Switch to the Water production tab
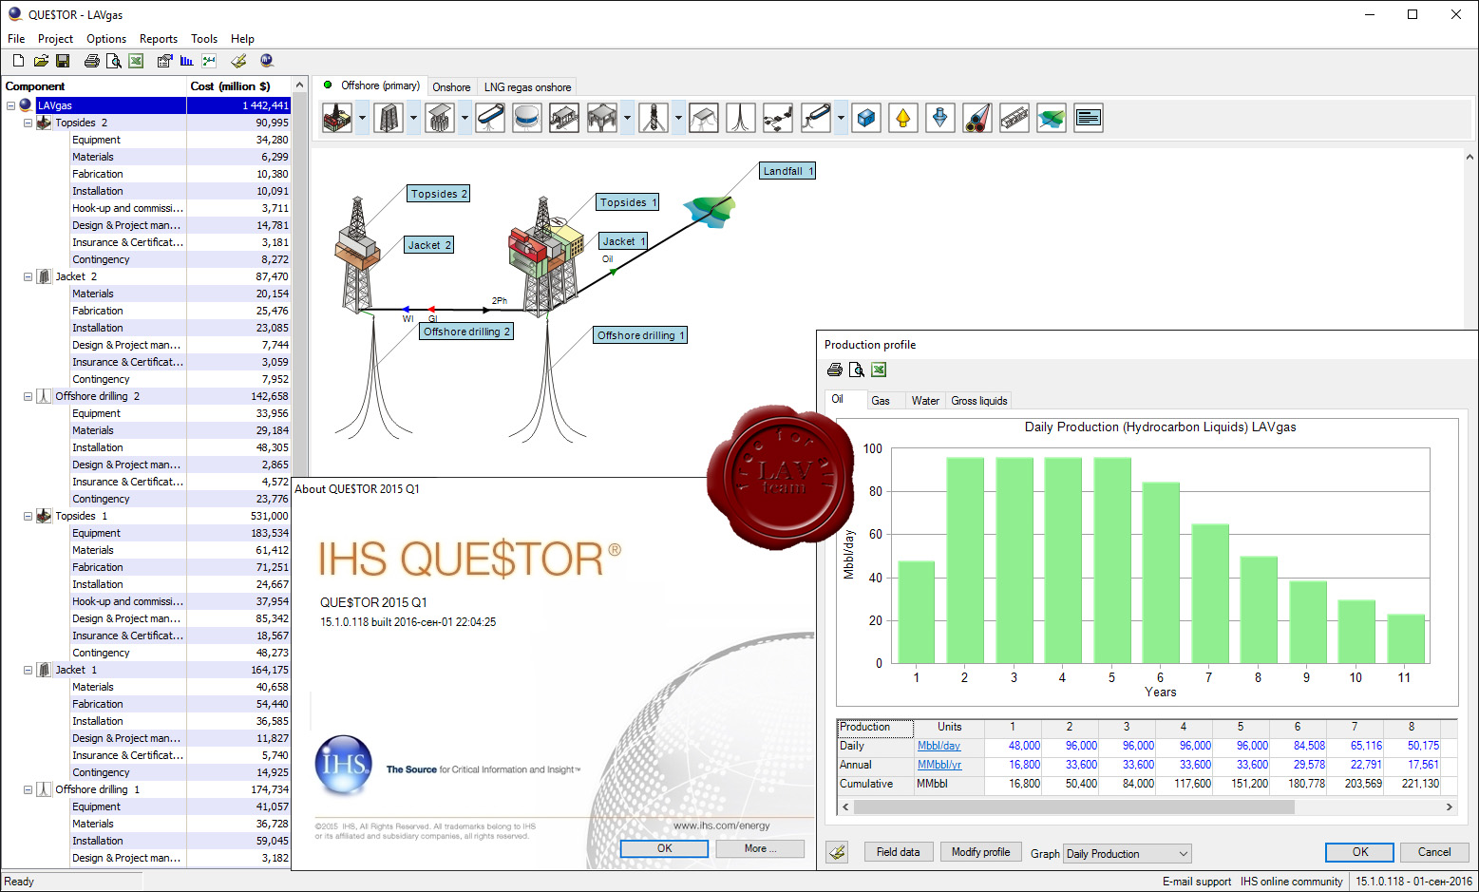 point(925,401)
